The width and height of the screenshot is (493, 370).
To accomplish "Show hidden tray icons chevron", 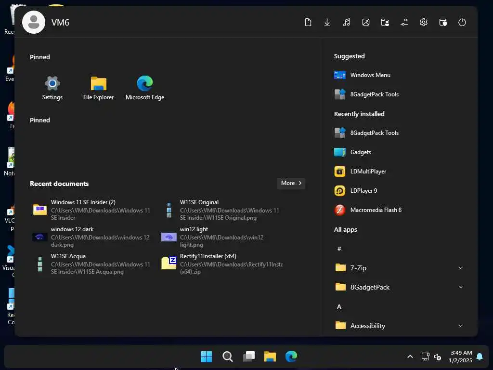I will pos(410,357).
